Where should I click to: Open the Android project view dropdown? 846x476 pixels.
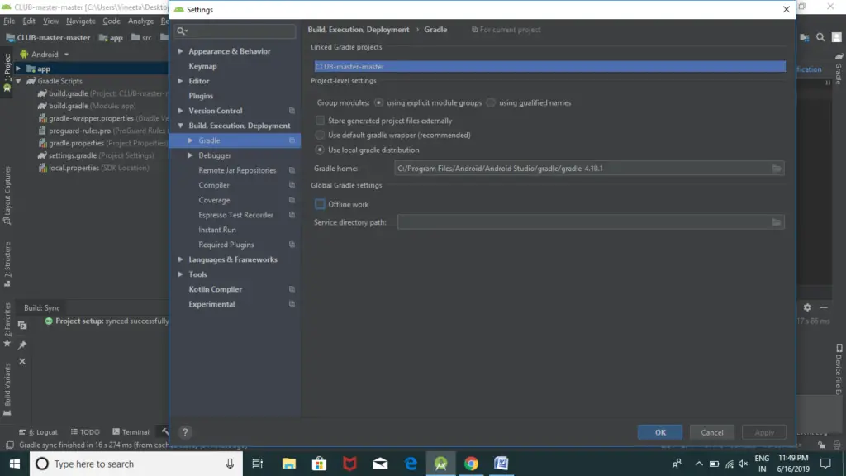[x=45, y=54]
